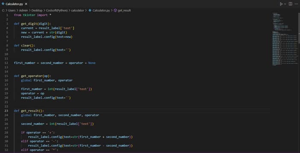
Task: Expand Codsoft(Python) breadcrumb segment
Action: coord(57,11)
